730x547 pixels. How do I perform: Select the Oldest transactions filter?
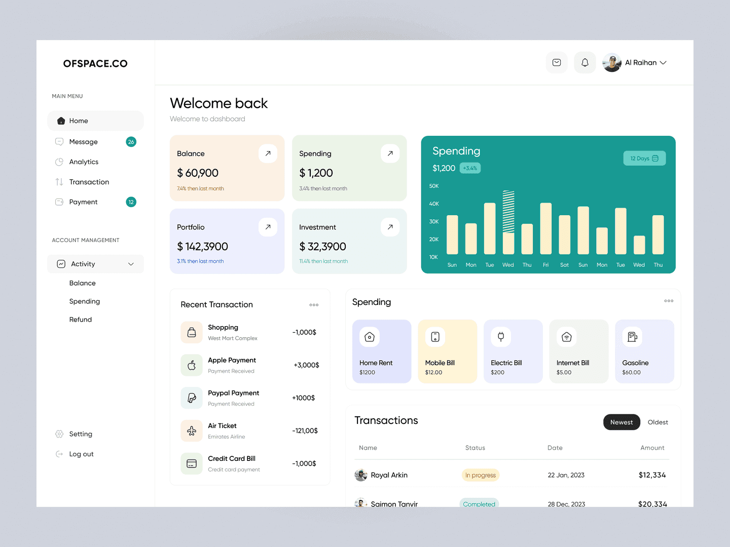(658, 422)
